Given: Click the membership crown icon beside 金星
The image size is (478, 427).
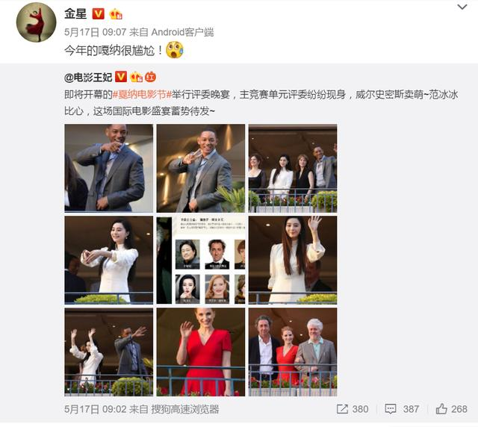Looking at the screenshot, I should click(x=116, y=13).
